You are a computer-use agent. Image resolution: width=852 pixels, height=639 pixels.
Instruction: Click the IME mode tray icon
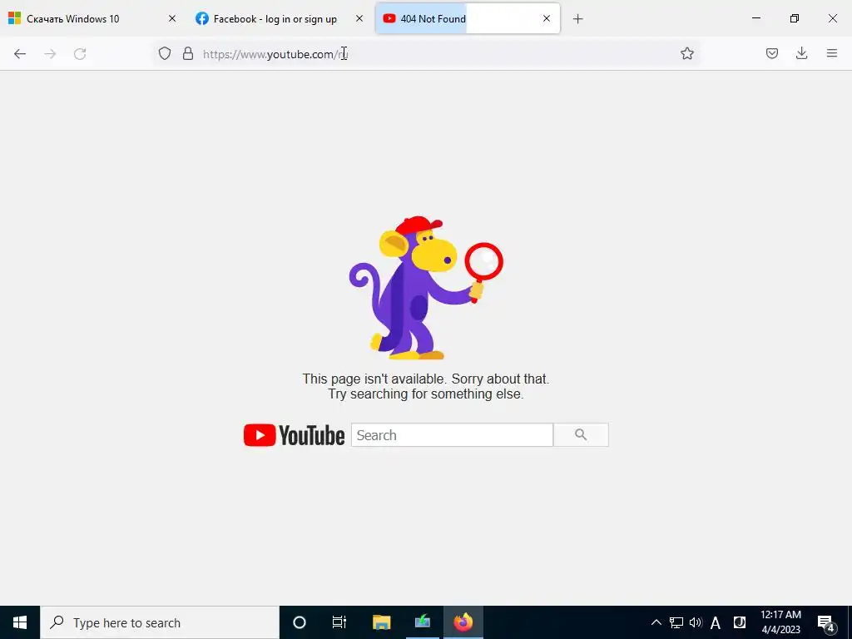(740, 622)
